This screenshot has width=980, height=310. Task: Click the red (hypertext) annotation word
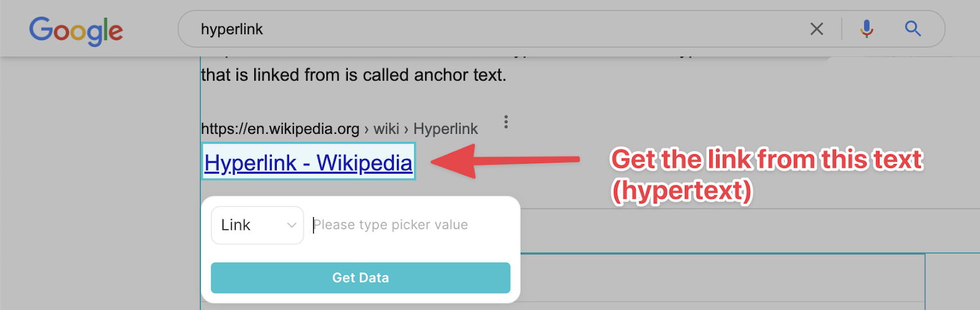coord(682,191)
